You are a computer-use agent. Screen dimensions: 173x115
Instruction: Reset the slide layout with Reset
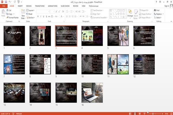point(29,14)
